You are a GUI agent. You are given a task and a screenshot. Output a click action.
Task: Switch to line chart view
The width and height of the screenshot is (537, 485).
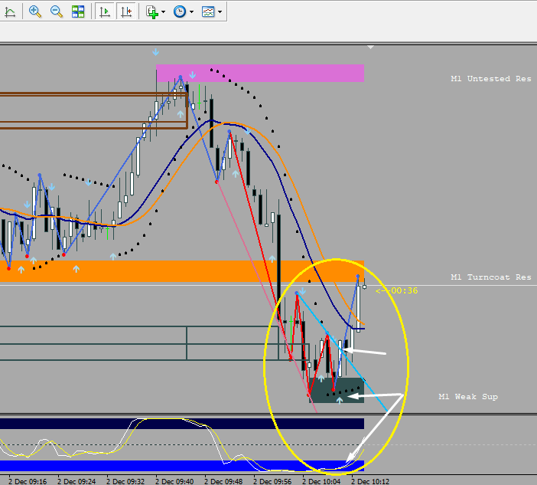[x=10, y=12]
